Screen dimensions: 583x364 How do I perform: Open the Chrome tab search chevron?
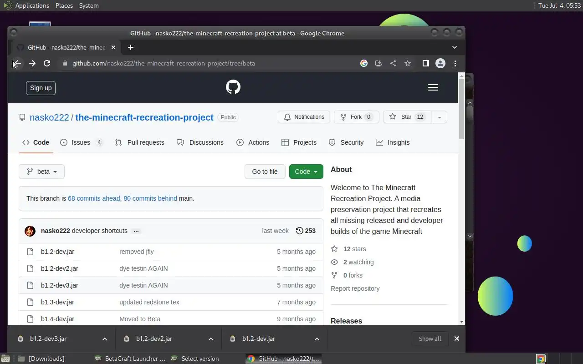[455, 47]
